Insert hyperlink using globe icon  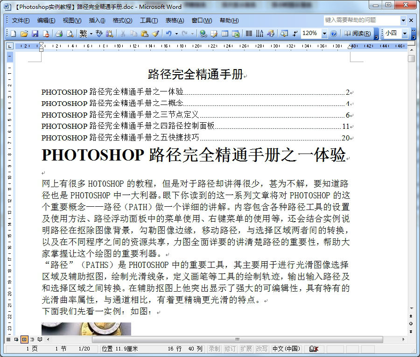(203, 34)
